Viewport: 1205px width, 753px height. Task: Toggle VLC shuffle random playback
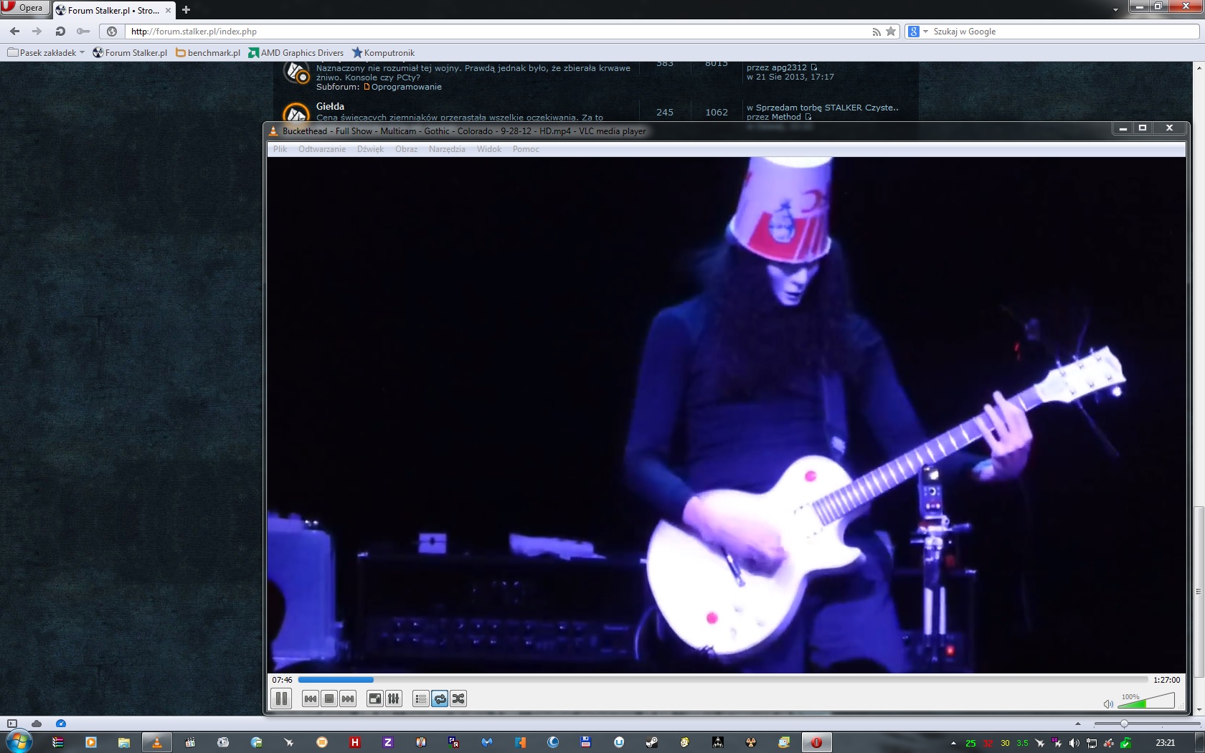point(458,698)
